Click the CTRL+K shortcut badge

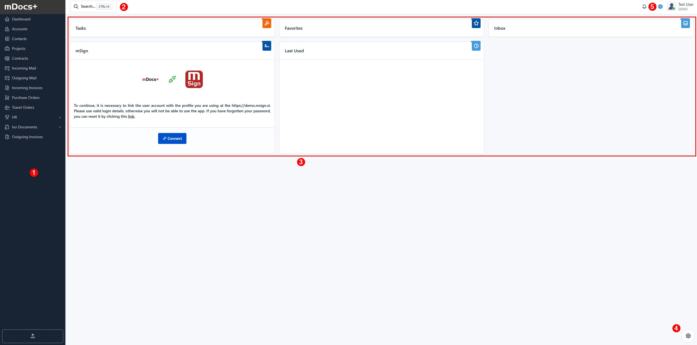(104, 7)
